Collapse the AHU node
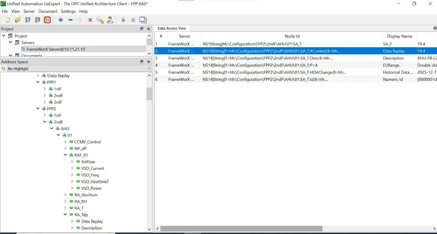437x234 pixels. tap(52, 129)
